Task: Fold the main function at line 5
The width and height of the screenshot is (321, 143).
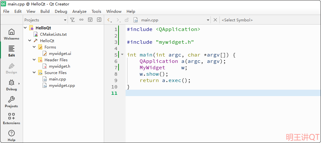Action: coord(122,55)
